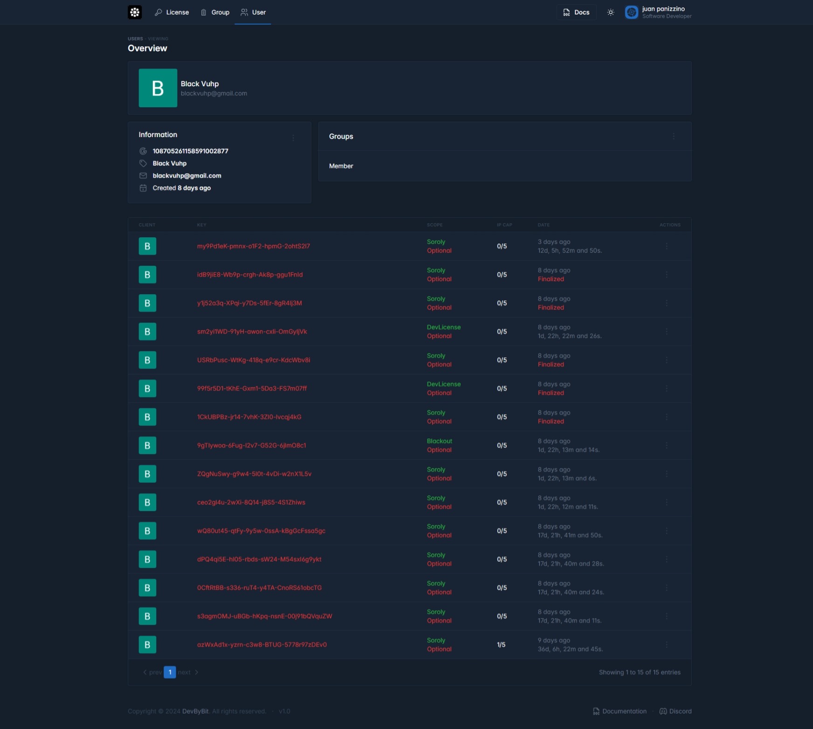Viewport: 813px width, 729px height.
Task: Select pagination page 1
Action: (170, 672)
